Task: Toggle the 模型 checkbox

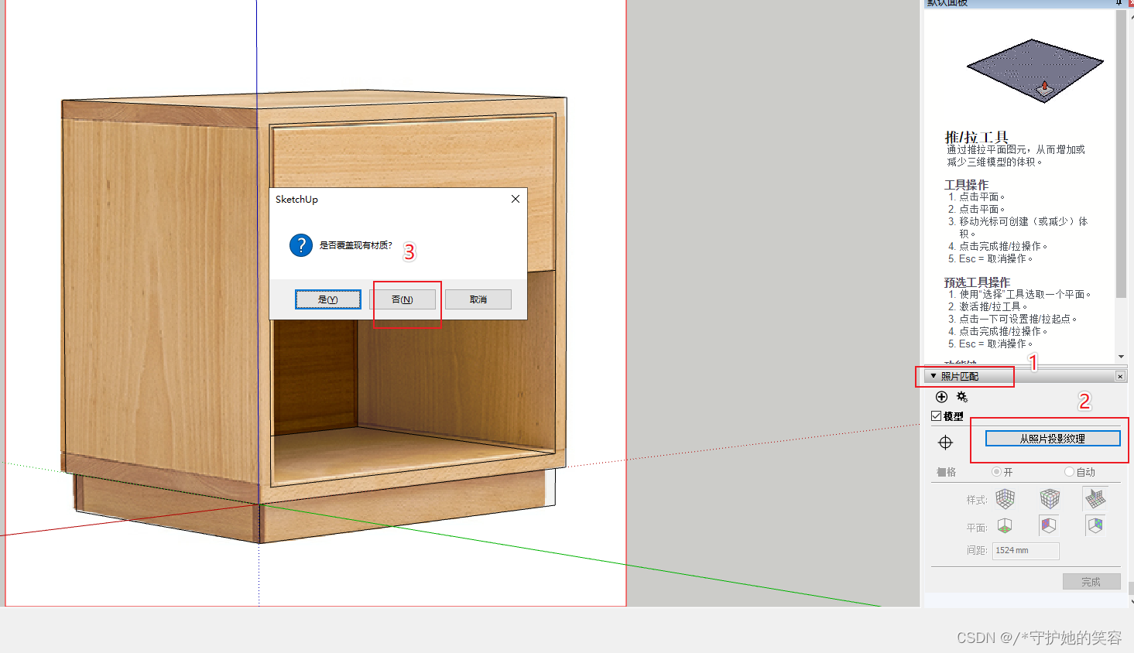Action: [x=936, y=416]
